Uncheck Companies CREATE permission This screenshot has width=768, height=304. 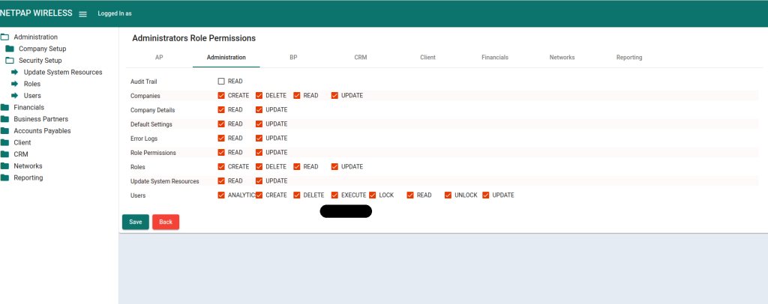221,95
